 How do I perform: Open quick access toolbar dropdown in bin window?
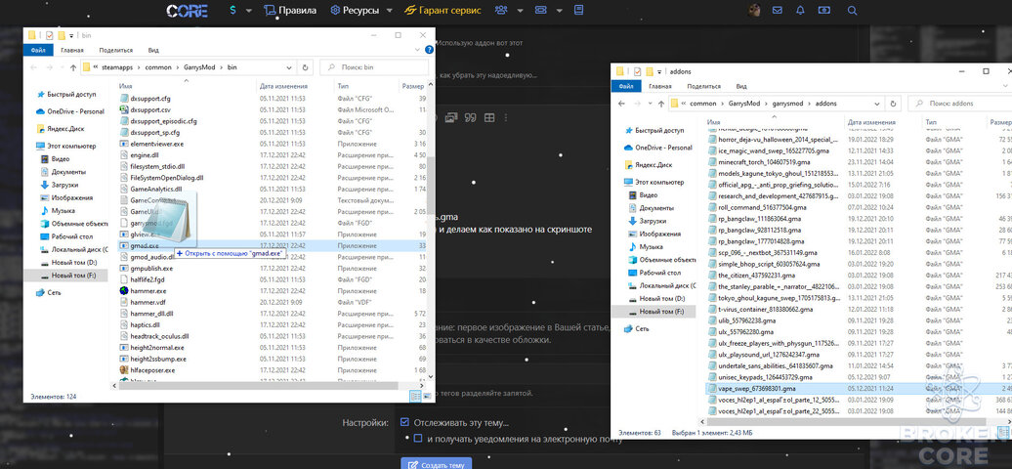pos(71,35)
